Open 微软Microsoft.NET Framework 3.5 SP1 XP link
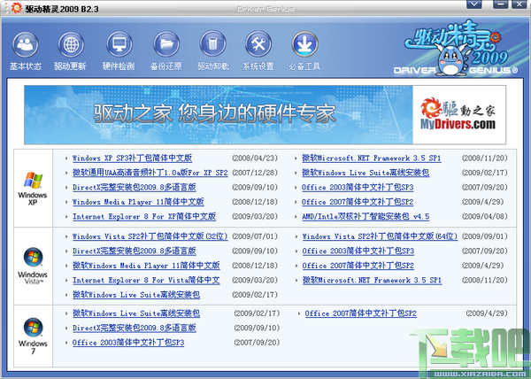The height and width of the screenshot is (379, 531). click(372, 159)
